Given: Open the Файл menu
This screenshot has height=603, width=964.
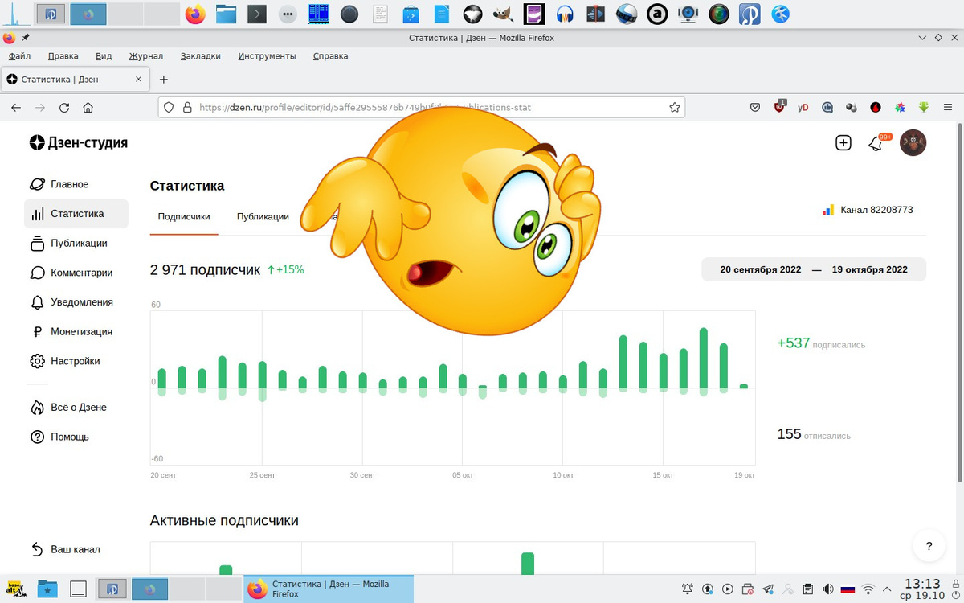Looking at the screenshot, I should (x=19, y=56).
